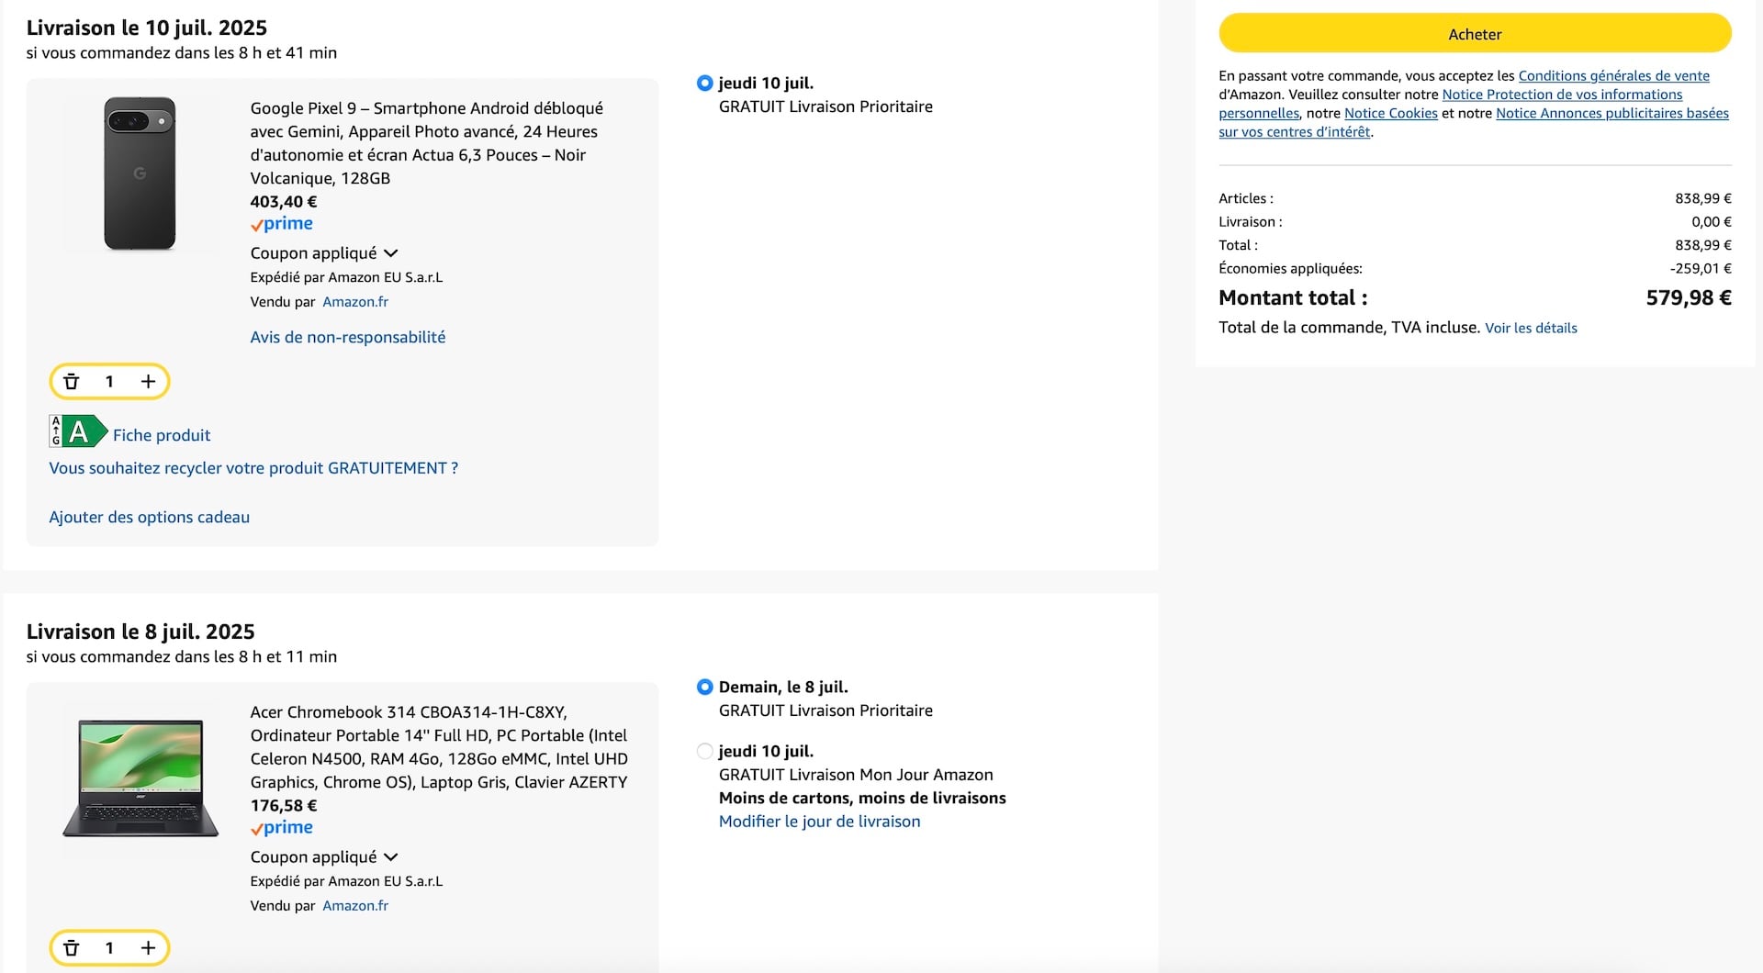Click the prime logo under Pixel 9 price
Image resolution: width=1763 pixels, height=973 pixels.
point(282,224)
